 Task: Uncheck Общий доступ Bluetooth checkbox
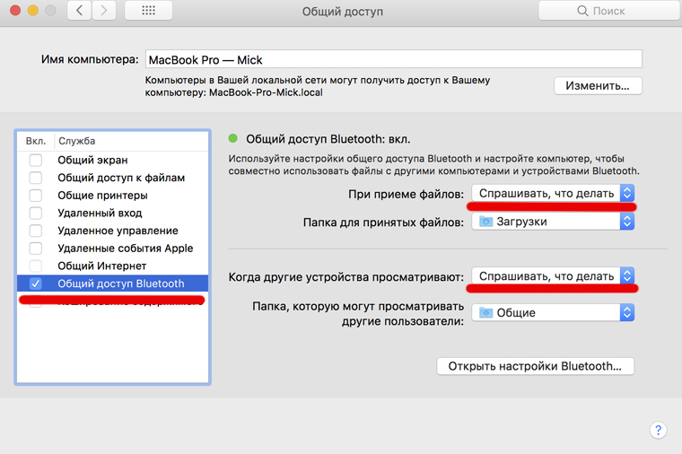point(36,284)
